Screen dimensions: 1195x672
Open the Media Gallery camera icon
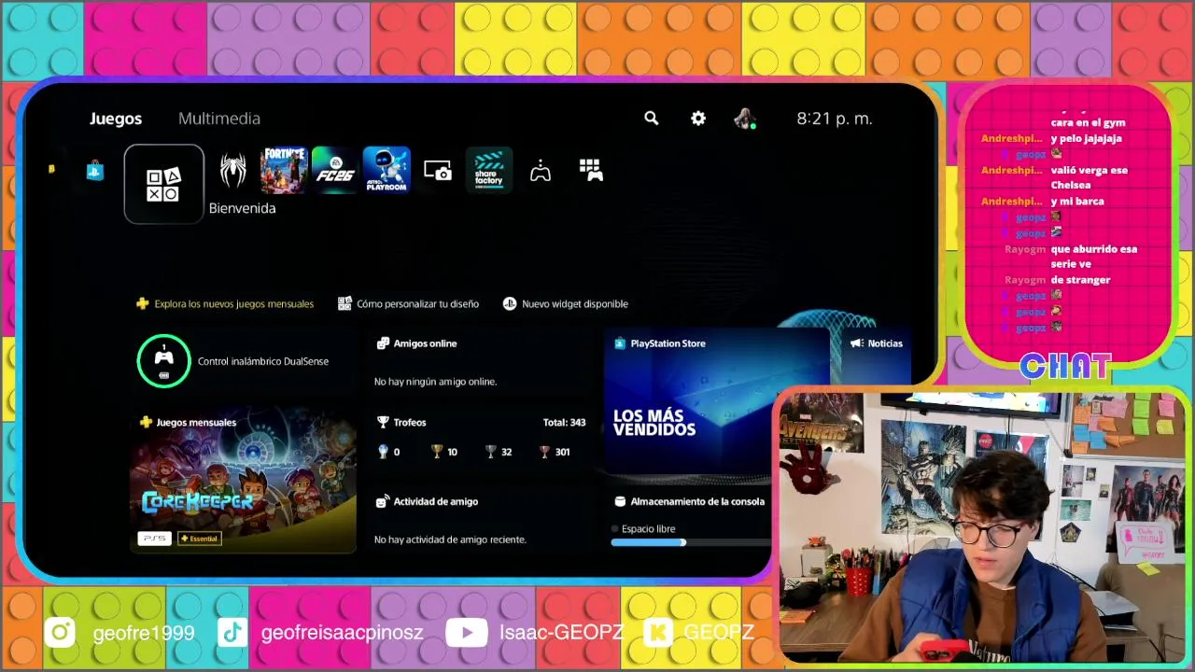[x=438, y=171]
